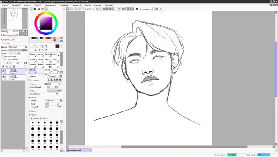Adjust the layer Непроз. opacity slider

pyautogui.click(x=18, y=50)
